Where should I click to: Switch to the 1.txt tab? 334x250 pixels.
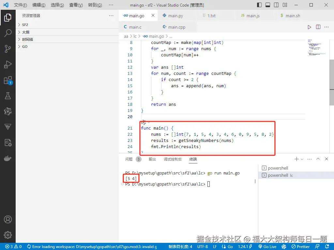[211, 16]
